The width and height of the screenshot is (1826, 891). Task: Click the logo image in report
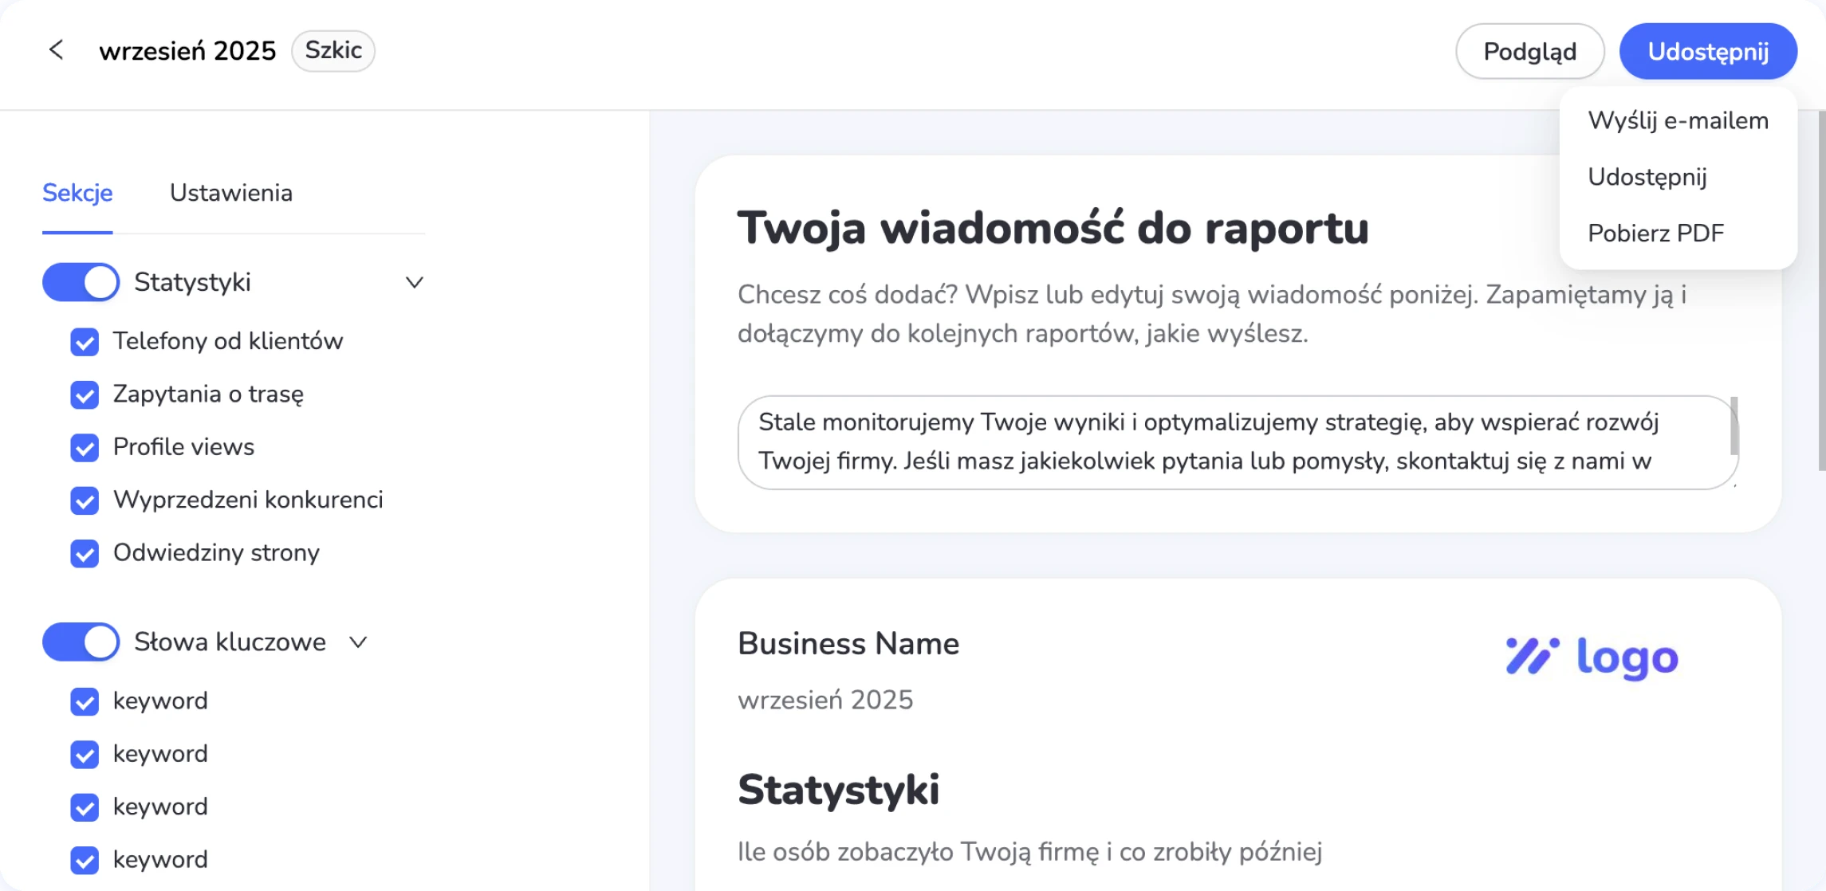point(1592,657)
